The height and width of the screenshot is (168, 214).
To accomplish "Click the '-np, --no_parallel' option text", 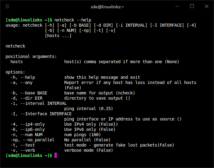I will tap(32, 140).
